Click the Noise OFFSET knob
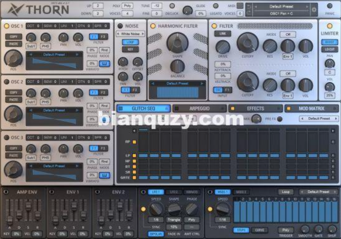 (138, 62)
